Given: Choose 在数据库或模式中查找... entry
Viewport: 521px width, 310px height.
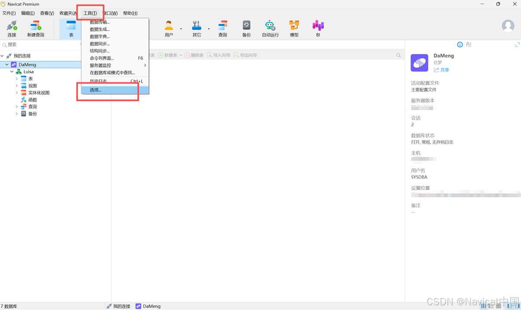Looking at the screenshot, I should click(x=115, y=73).
